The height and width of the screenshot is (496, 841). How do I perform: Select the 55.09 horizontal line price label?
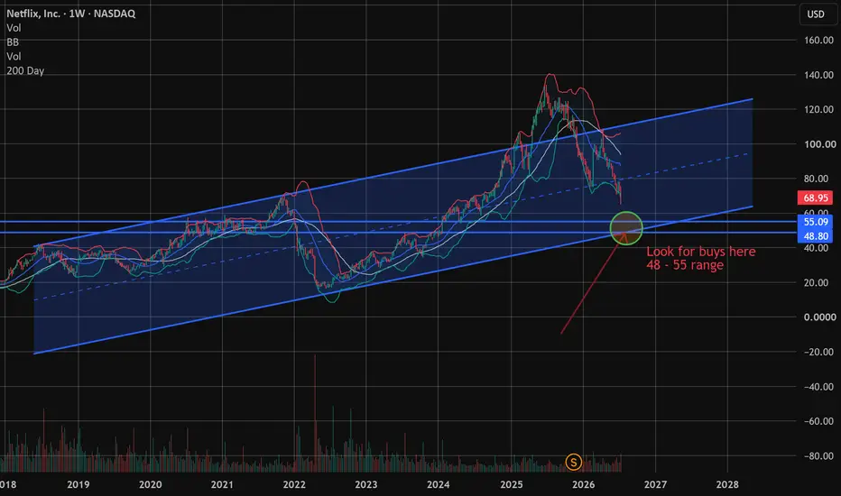(815, 222)
